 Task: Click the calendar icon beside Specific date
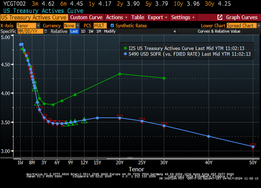pyautogui.click(x=46, y=31)
